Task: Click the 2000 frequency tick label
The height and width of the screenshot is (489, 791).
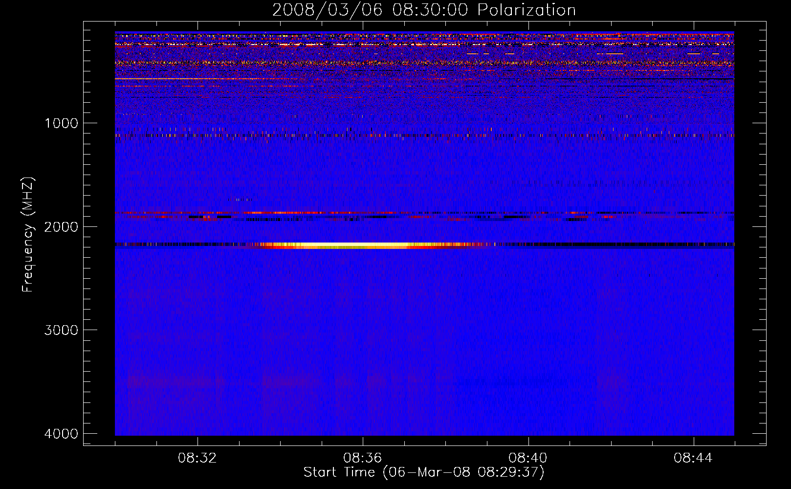Action: (61, 227)
